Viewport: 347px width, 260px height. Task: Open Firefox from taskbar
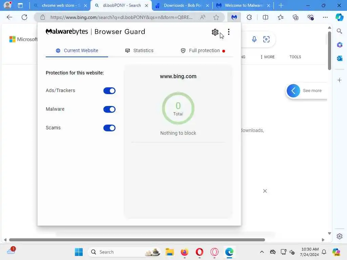coord(185,252)
